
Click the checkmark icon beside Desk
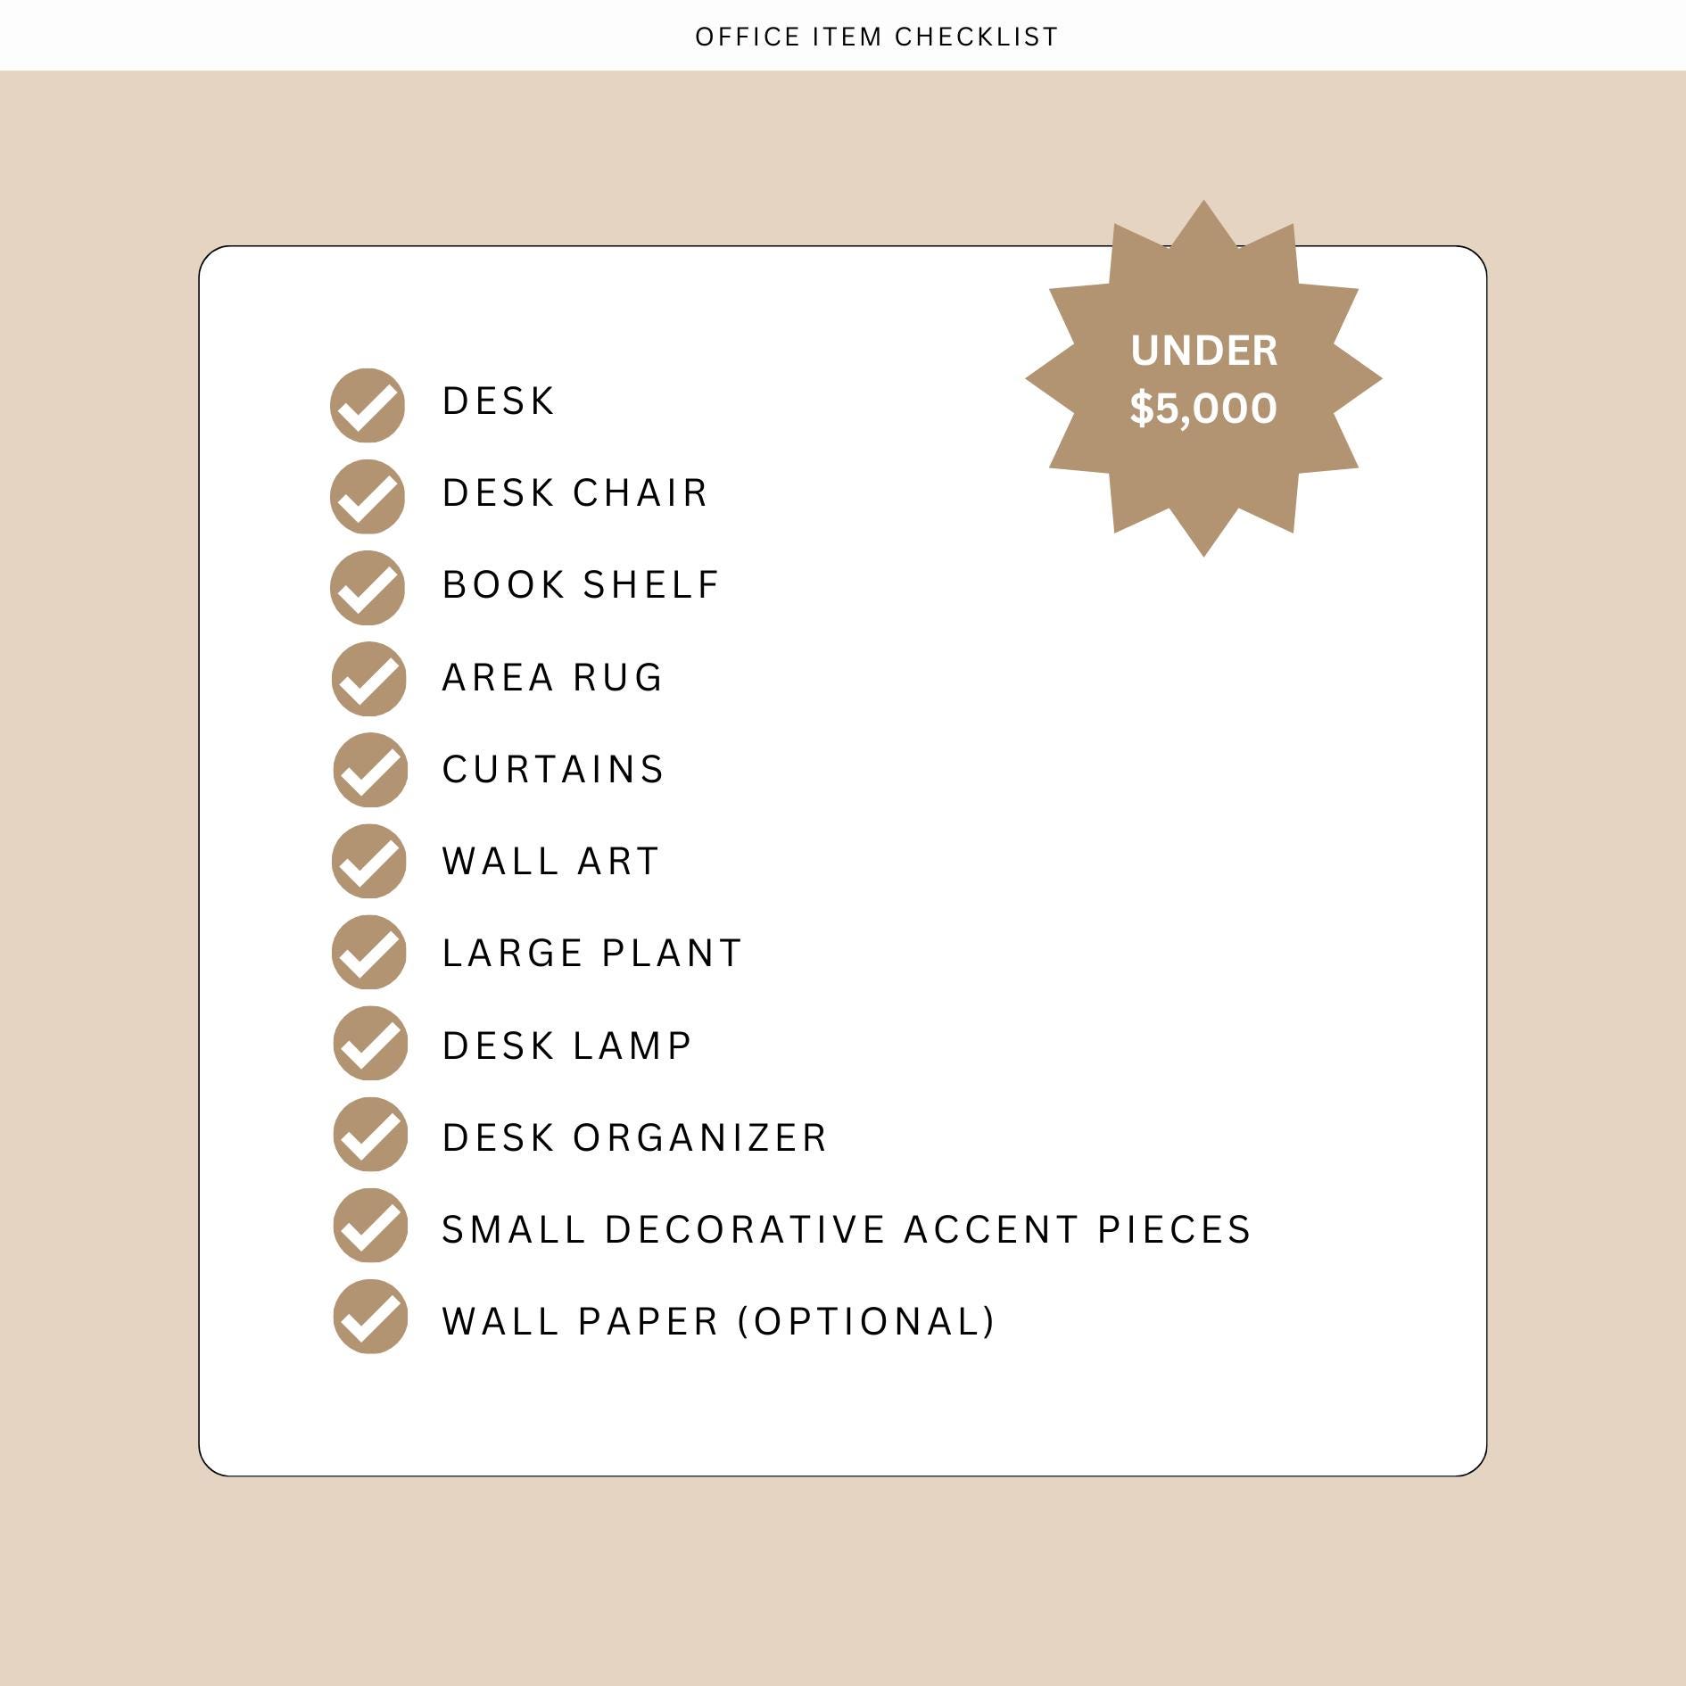(368, 405)
